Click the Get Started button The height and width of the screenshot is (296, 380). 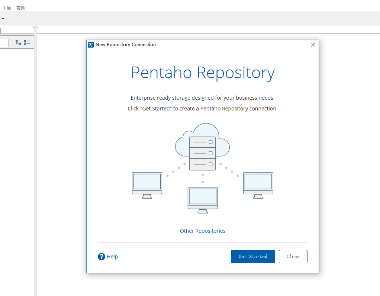(253, 257)
